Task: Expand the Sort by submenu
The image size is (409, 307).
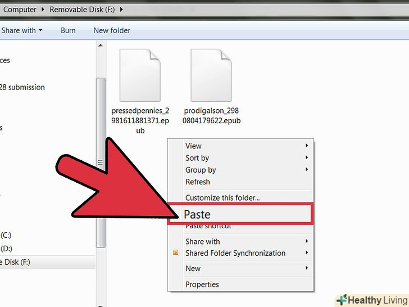Action: [x=197, y=158]
